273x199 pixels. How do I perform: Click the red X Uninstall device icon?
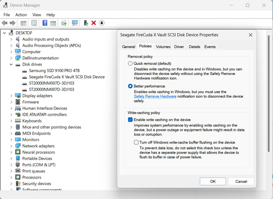(94, 23)
